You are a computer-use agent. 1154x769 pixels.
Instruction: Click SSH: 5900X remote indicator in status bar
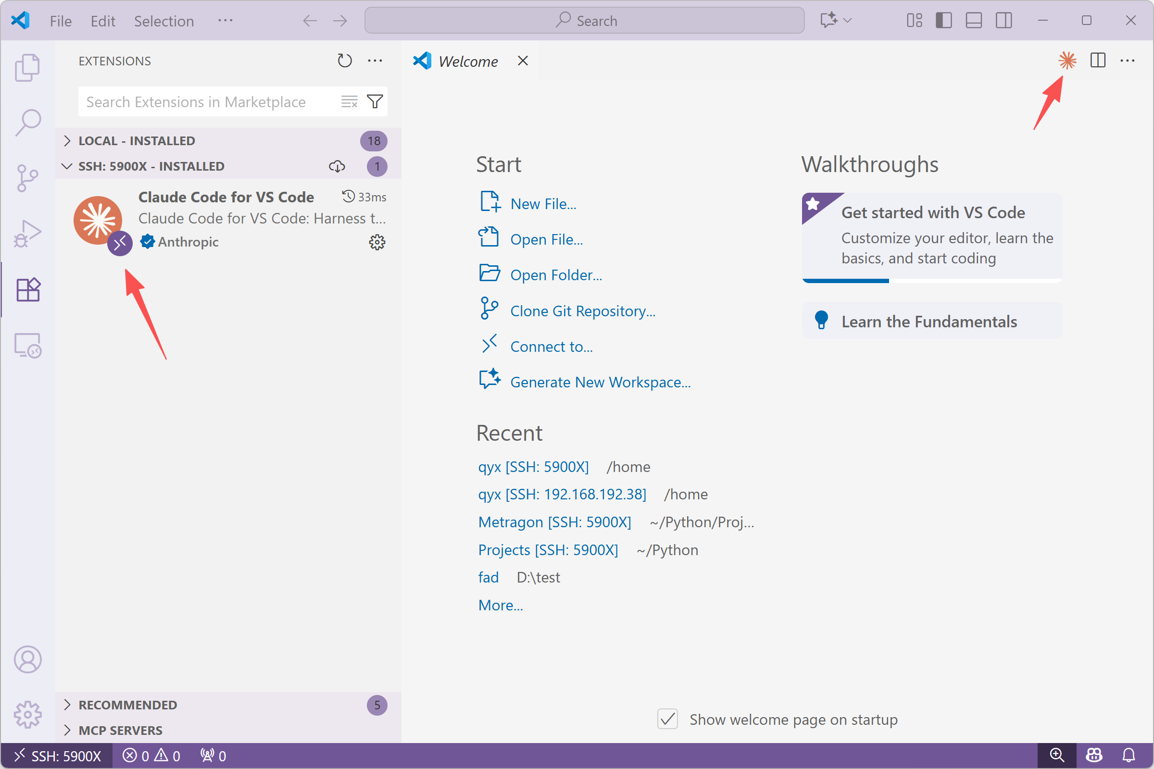point(56,756)
